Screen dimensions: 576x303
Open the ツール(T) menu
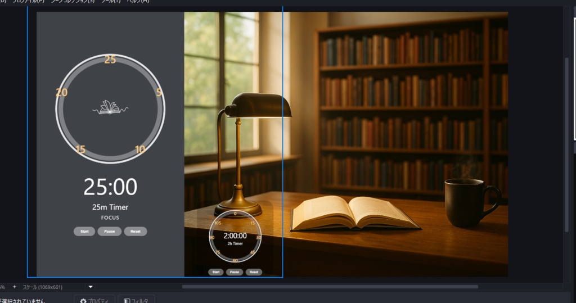click(111, 2)
